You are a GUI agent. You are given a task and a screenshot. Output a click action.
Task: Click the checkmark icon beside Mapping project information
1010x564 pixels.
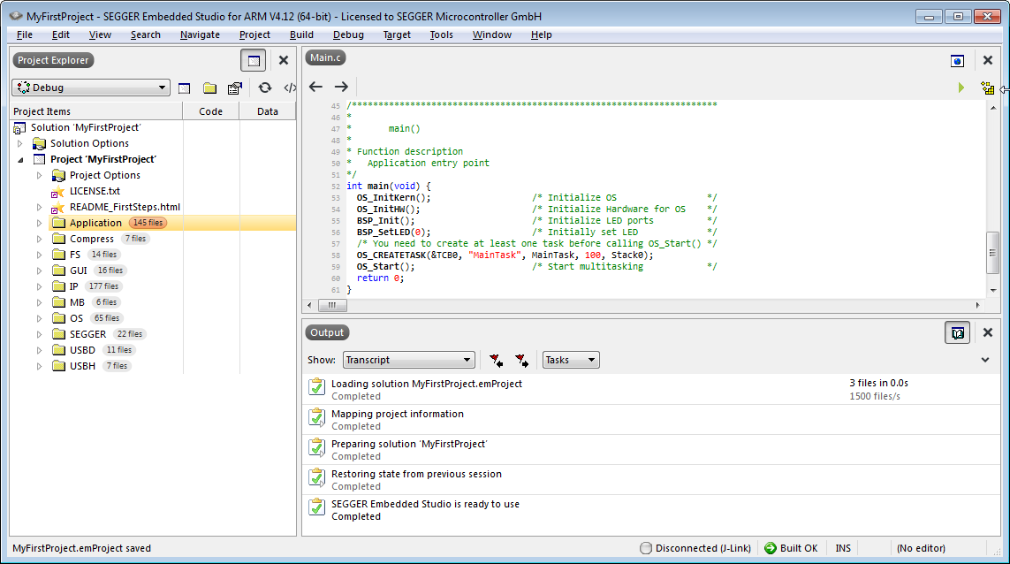[x=316, y=417]
